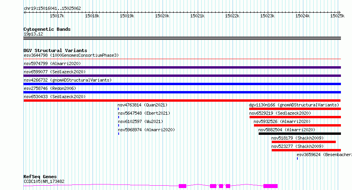
Task: Click the red nsv5932526 variant bar
Action: pyautogui.click(x=297, y=125)
